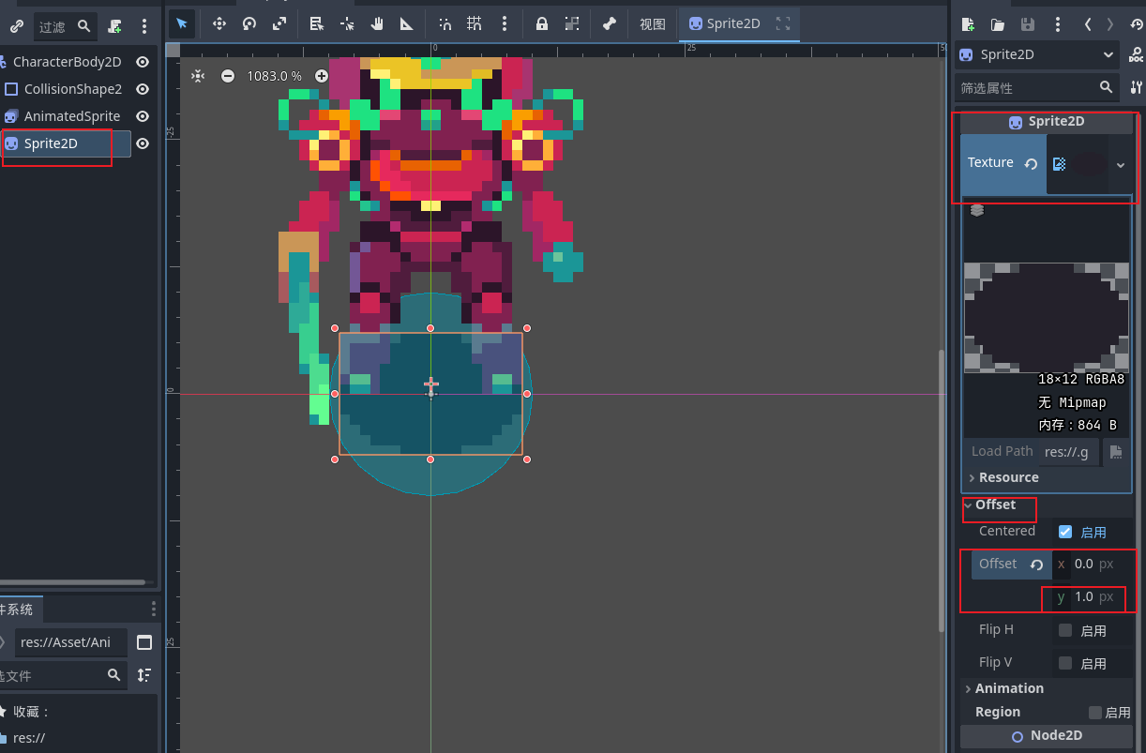The width and height of the screenshot is (1146, 753).
Task: Select the Ruler measuring tool
Action: coord(407,23)
